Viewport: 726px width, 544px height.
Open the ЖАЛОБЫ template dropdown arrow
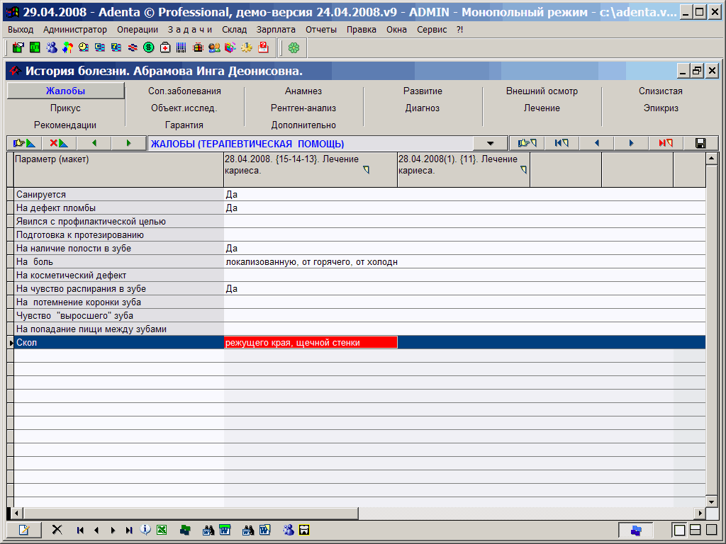pyautogui.click(x=490, y=143)
